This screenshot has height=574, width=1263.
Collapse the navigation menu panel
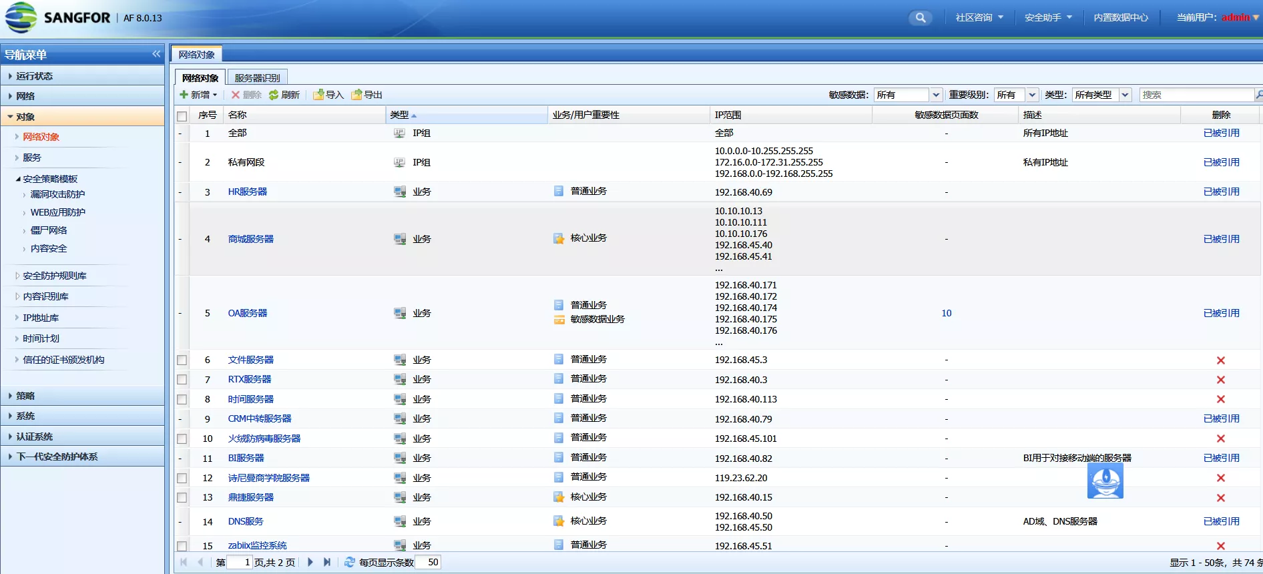[x=156, y=54]
